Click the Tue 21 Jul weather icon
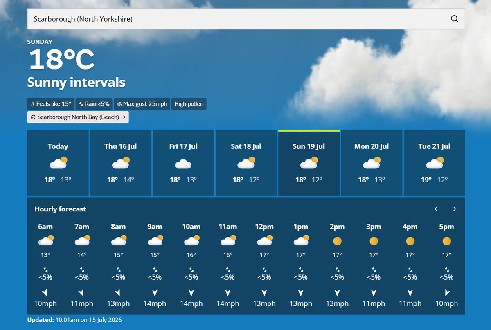This screenshot has width=491, height=330. click(x=434, y=163)
